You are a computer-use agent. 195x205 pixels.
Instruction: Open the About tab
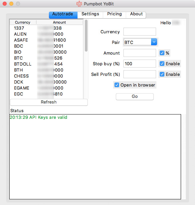pyautogui.click(x=136, y=15)
